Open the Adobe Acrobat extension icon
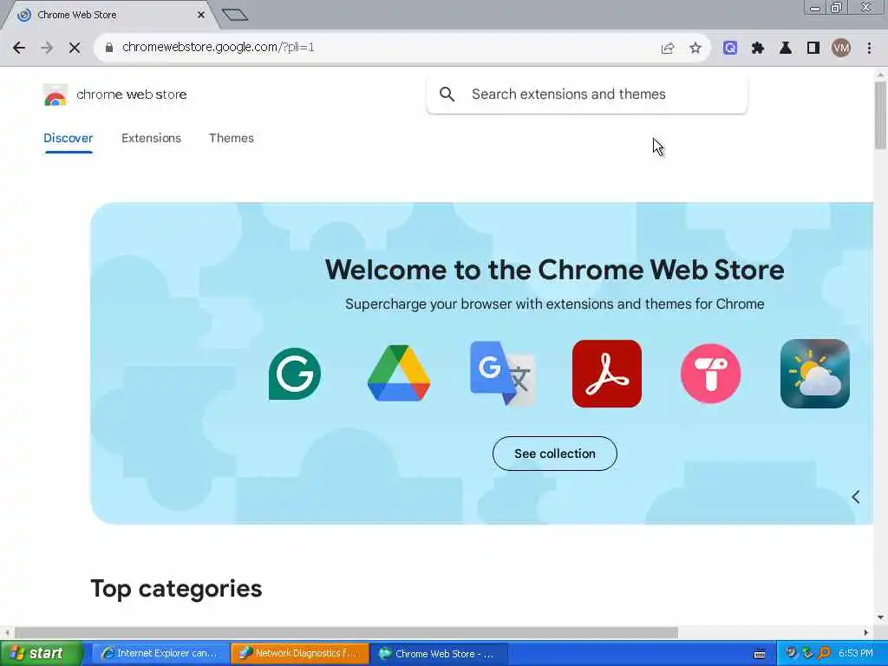This screenshot has height=666, width=888. tap(606, 374)
